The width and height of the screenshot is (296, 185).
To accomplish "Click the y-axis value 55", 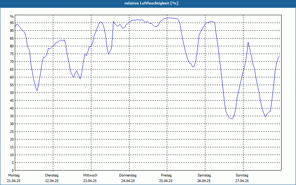I will (12, 85).
